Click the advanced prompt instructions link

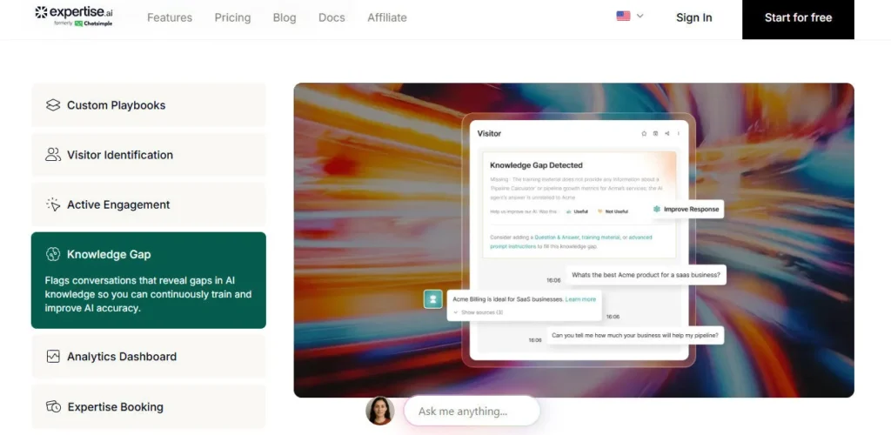pos(571,242)
